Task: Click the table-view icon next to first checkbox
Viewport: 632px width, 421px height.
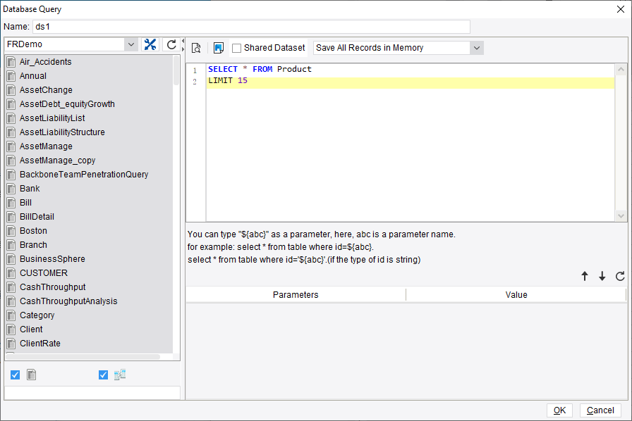Action: pyautogui.click(x=31, y=375)
